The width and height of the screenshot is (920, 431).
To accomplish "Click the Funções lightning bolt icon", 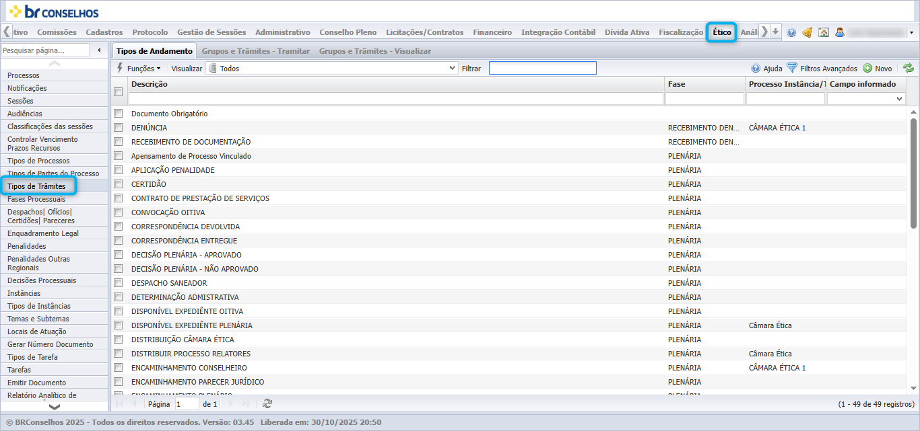I will (120, 68).
